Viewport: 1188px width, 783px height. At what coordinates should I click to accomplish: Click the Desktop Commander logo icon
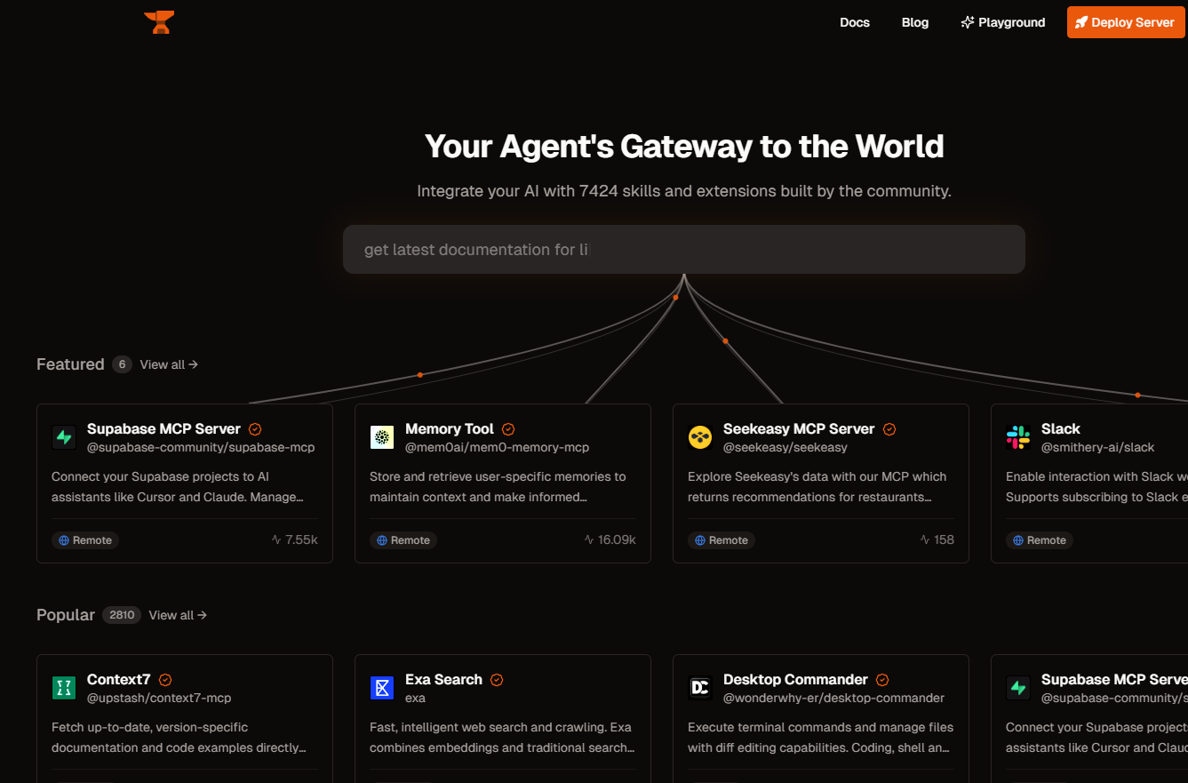[700, 688]
